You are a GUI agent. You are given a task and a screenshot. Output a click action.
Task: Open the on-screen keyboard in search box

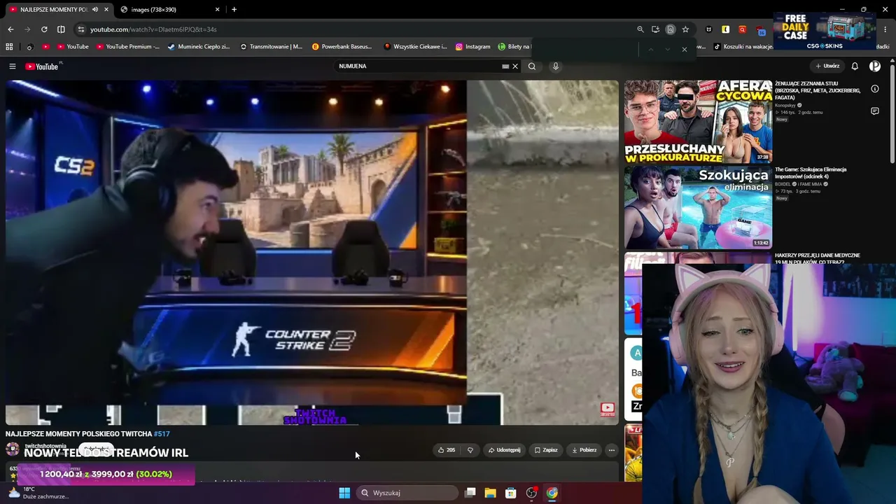click(x=505, y=66)
